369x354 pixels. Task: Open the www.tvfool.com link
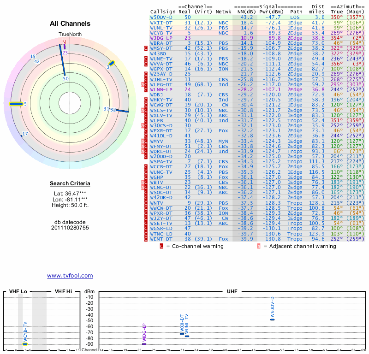click(70, 276)
